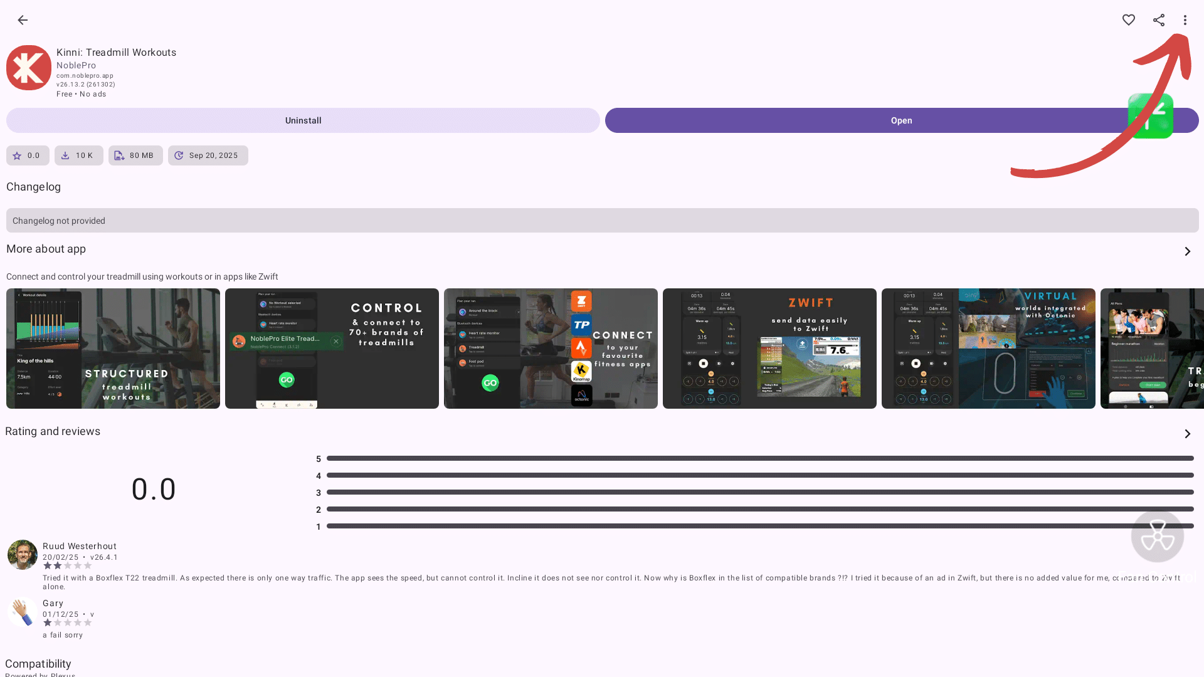Tap the Sep 20, 2025 update chip
Screen dimensions: 1204x677
pyautogui.click(x=208, y=155)
